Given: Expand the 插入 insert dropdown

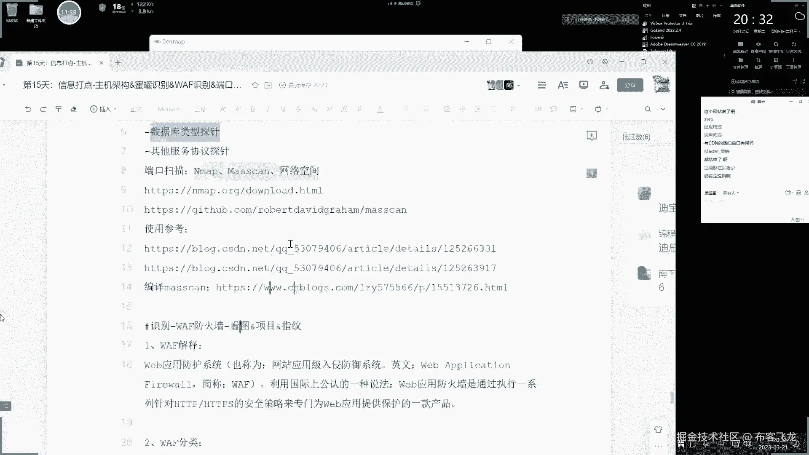Looking at the screenshot, I should 103,109.
